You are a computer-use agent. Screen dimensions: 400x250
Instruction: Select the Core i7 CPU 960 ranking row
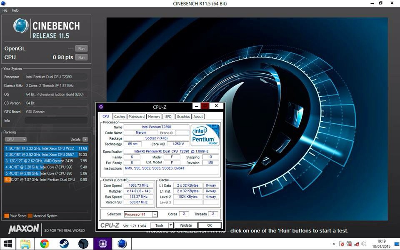click(46, 167)
